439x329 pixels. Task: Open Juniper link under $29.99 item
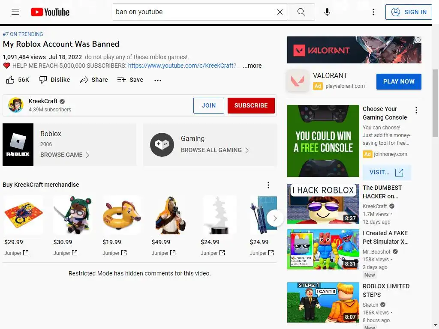[x=16, y=253]
